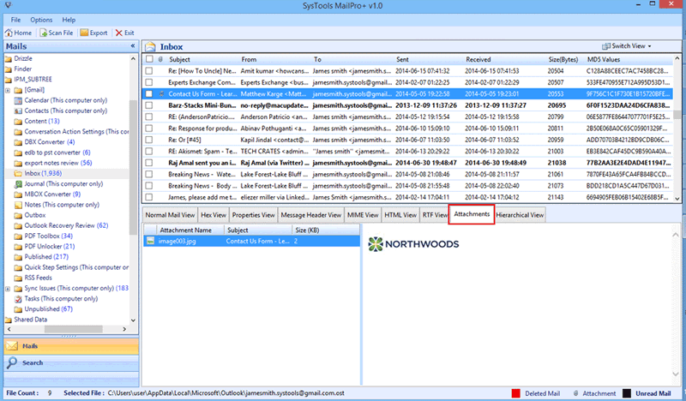Sort the email list by Size(Bytes) column
The image size is (686, 401).
tap(563, 59)
